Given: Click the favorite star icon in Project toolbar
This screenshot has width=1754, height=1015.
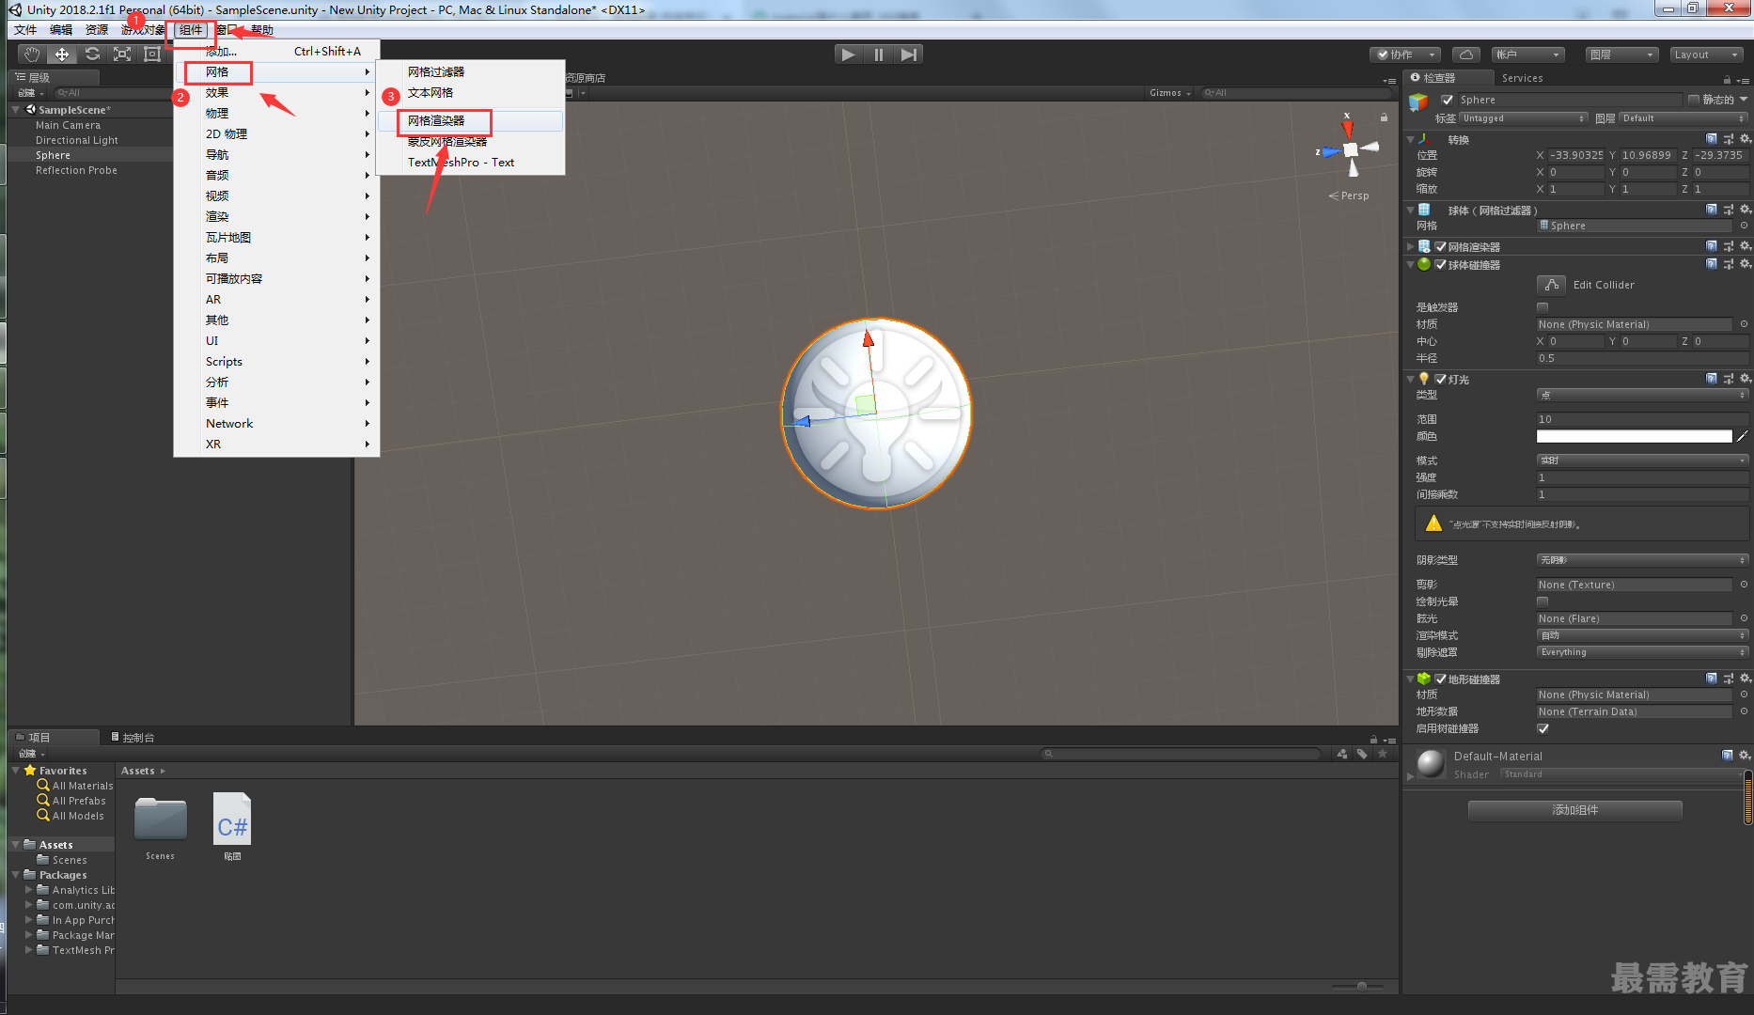Looking at the screenshot, I should (x=1383, y=754).
